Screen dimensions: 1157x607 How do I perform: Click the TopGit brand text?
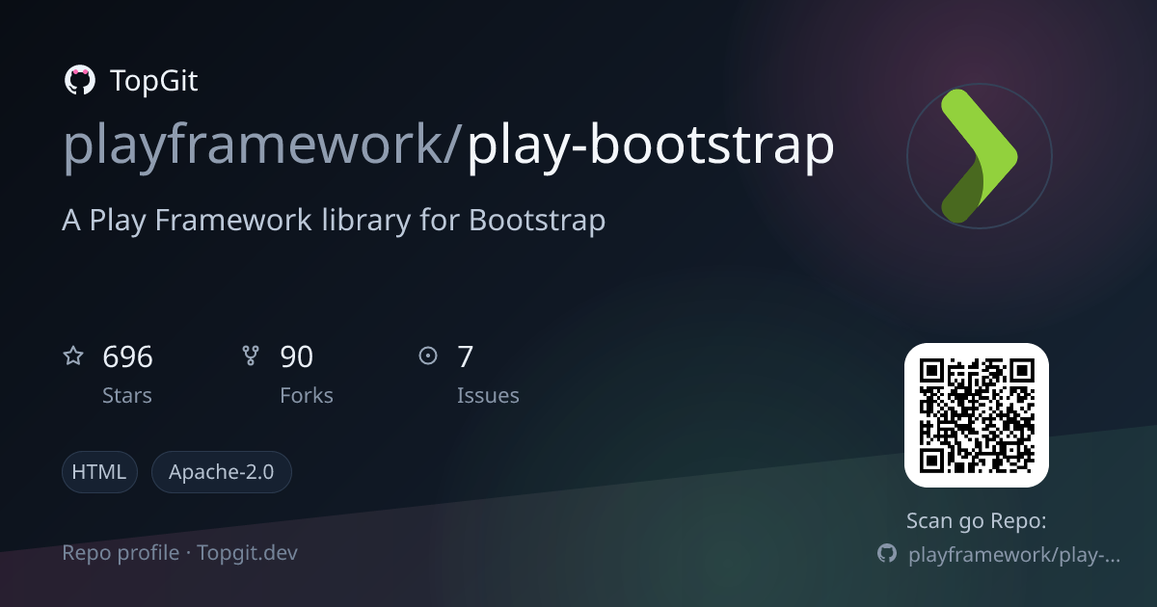154,81
